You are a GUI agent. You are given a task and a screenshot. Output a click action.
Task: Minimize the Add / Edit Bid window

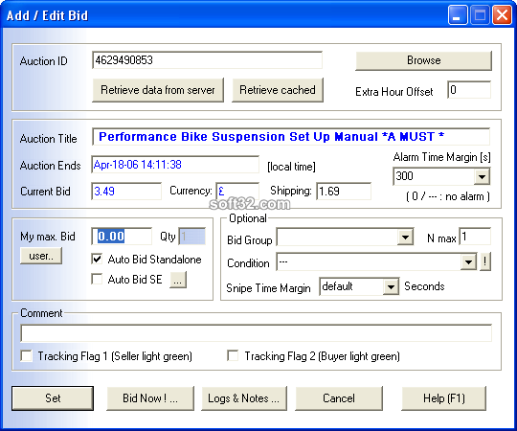click(x=458, y=15)
